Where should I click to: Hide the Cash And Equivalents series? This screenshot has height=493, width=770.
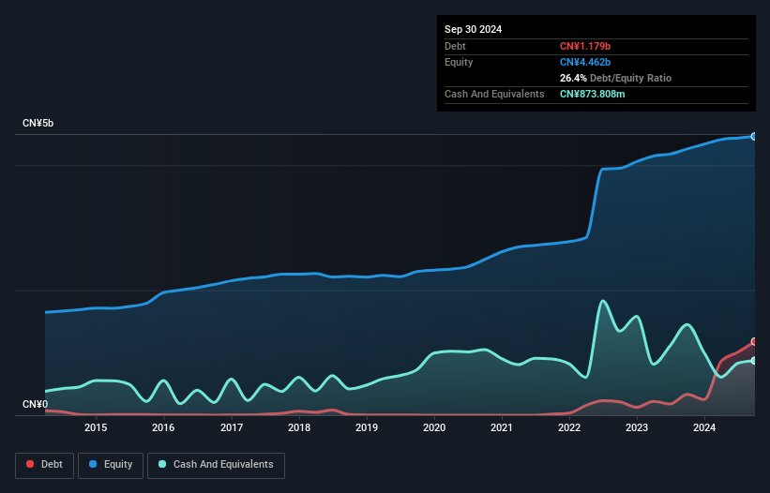(216, 464)
